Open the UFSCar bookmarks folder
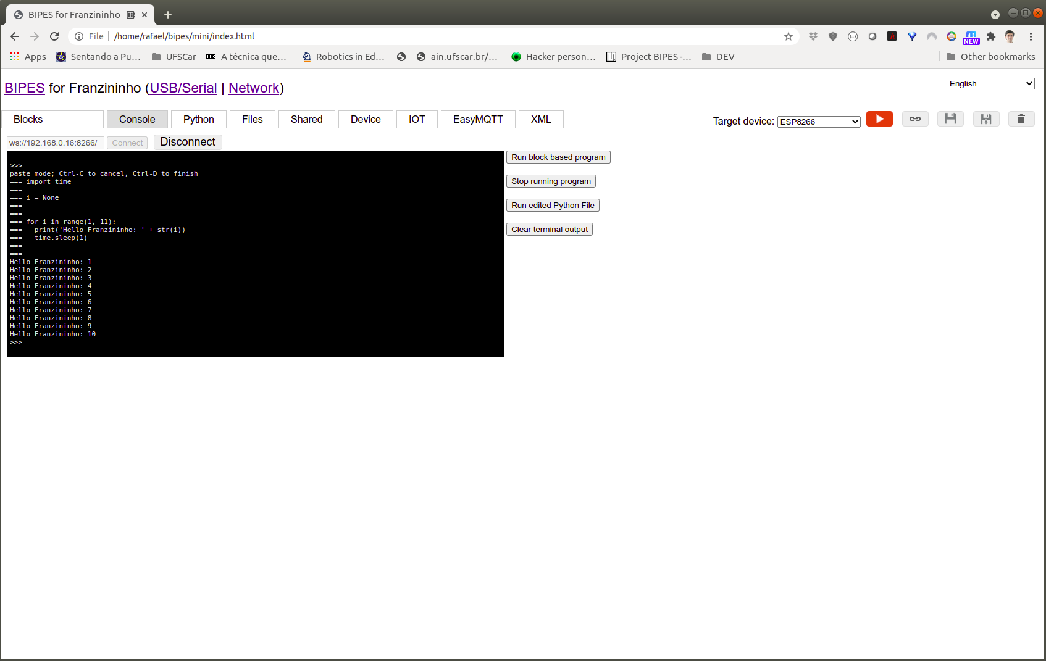Viewport: 1046px width, 661px height. [174, 57]
